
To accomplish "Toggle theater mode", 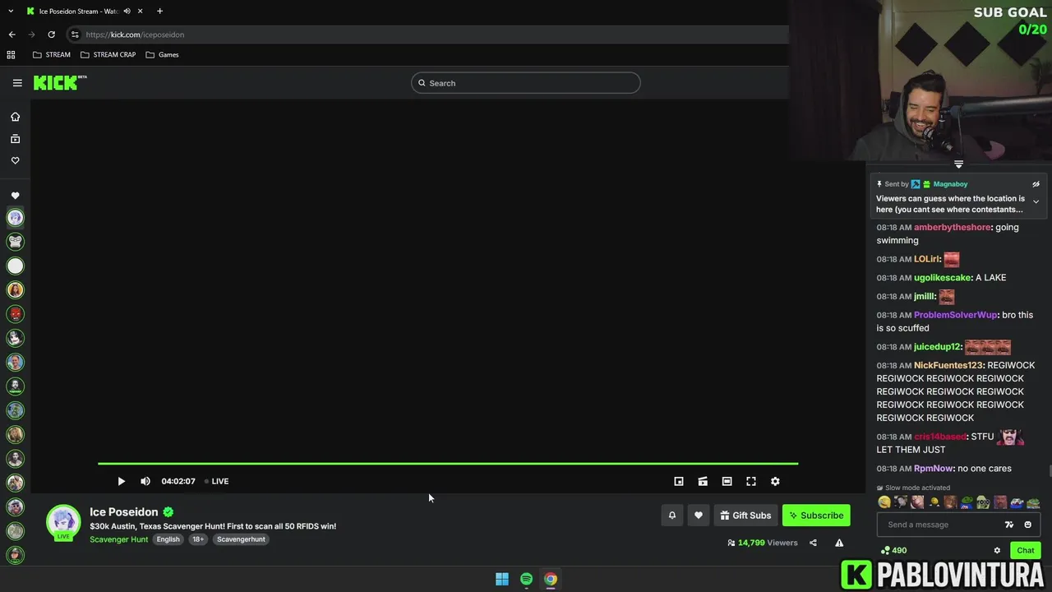I will coord(727,482).
